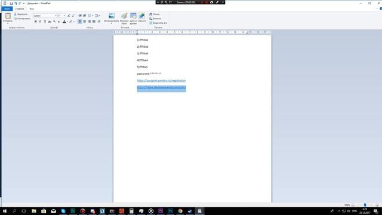
Task: Open the Action Center notifications icon
Action: point(375,211)
